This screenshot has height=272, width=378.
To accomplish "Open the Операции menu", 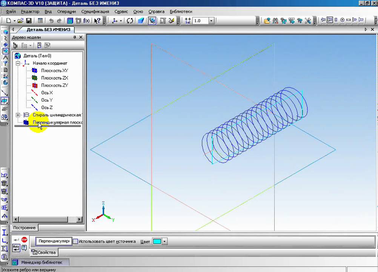I will pyautogui.click(x=66, y=11).
